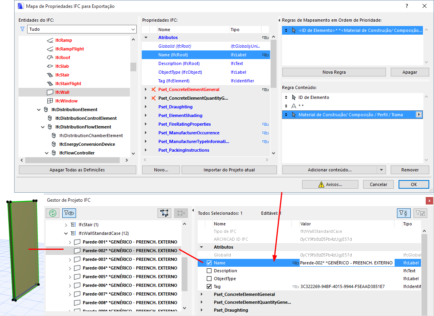Select IfcDistributionControlElement entity
Viewport: 434px width, 316px height.
tap(86, 118)
